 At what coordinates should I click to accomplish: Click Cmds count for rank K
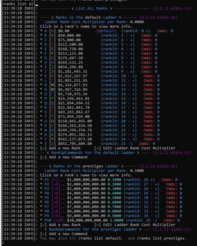click(x=151, y=76)
